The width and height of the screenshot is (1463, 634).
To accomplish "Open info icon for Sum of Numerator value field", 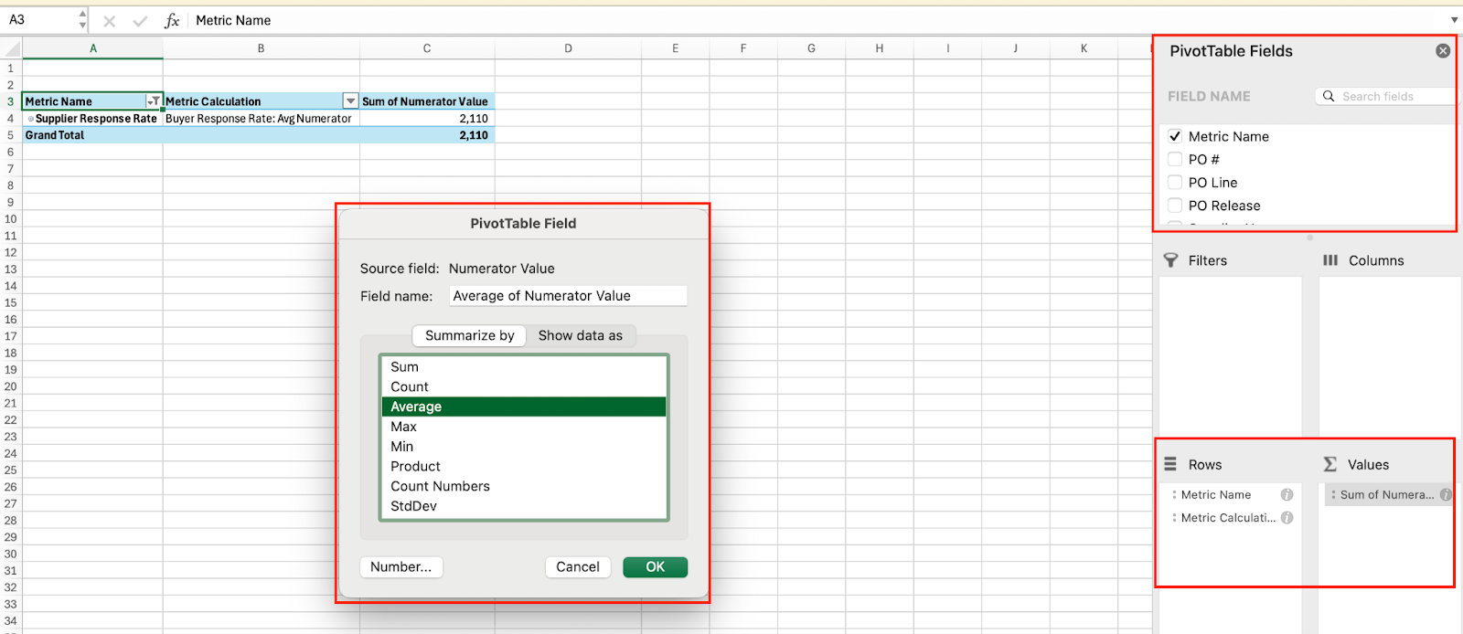I will 1446,495.
